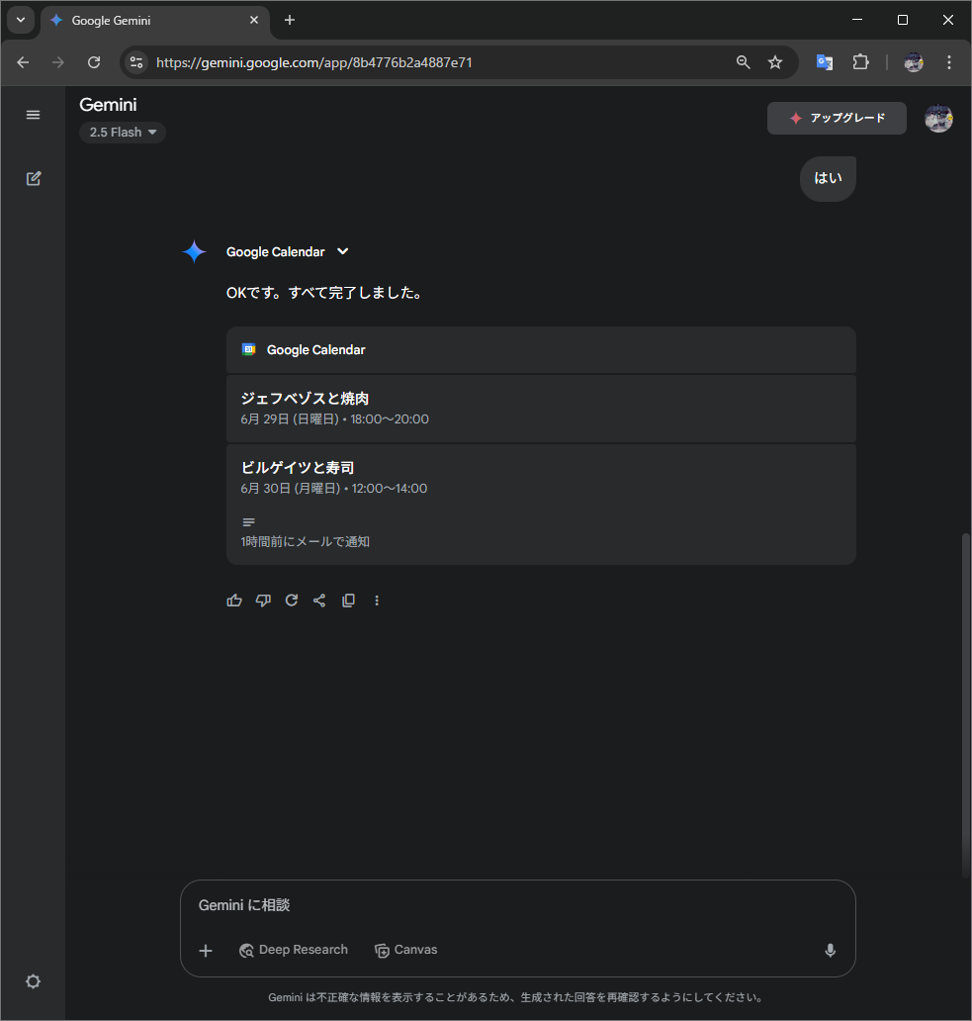Regenerate the response with the redo icon

tap(292, 601)
